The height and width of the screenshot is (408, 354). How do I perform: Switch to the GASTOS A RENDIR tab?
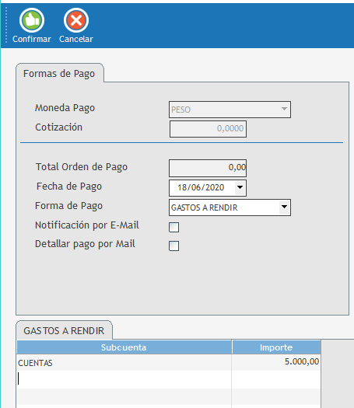(x=64, y=330)
